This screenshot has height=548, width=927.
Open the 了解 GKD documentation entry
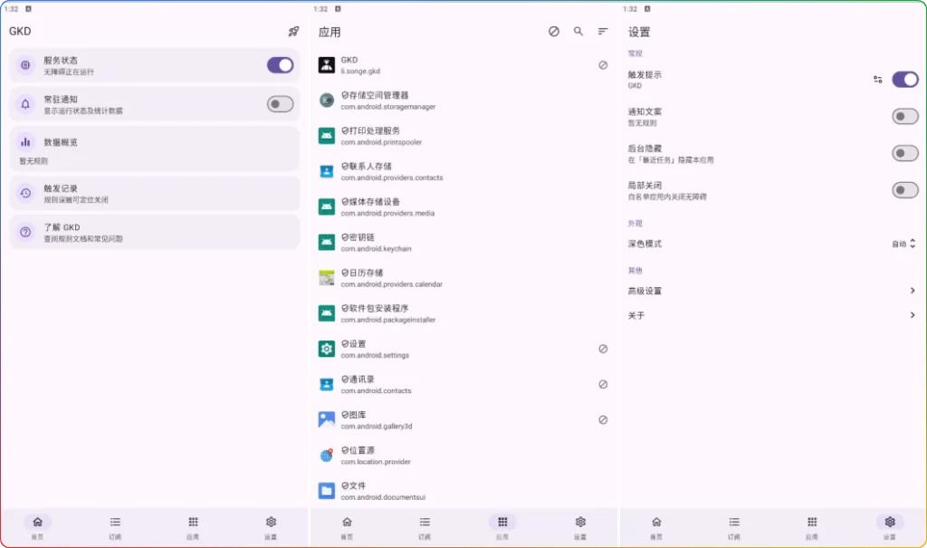[x=154, y=232]
